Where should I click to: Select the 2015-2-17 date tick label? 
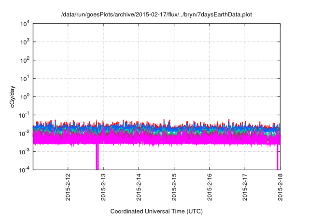point(245,187)
